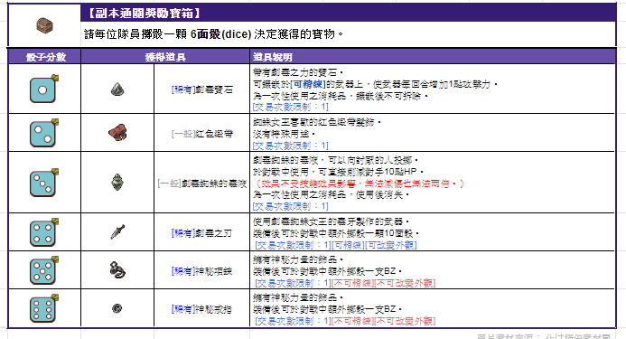Select the 獲得道具 column header
The width and height of the screenshot is (626, 339).
click(165, 57)
